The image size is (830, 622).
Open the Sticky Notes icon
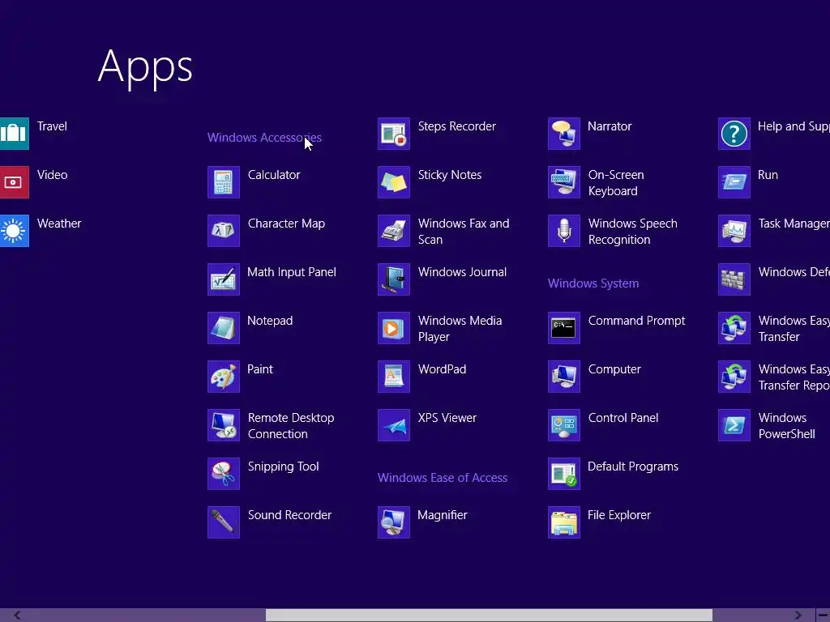coord(394,182)
